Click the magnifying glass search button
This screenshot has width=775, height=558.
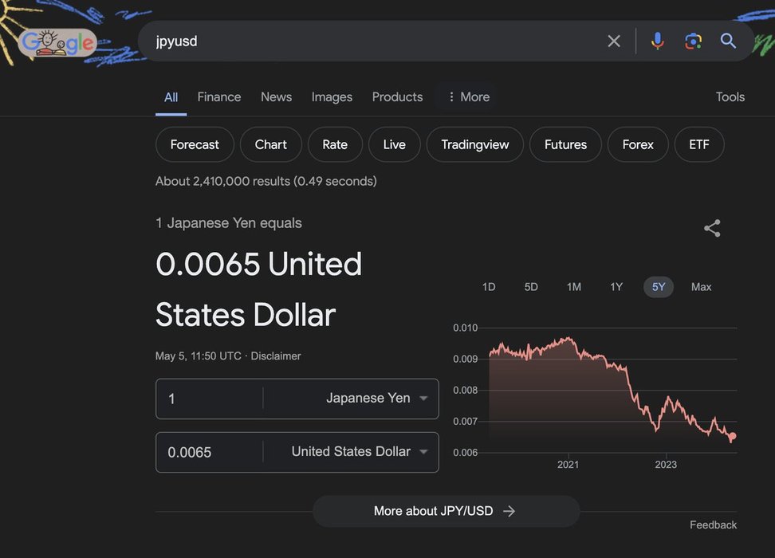pos(728,41)
